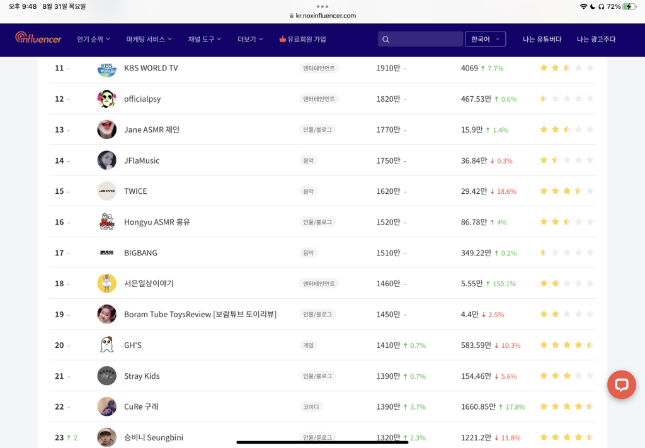Tap the three-dot multitasking icon

pos(322,6)
